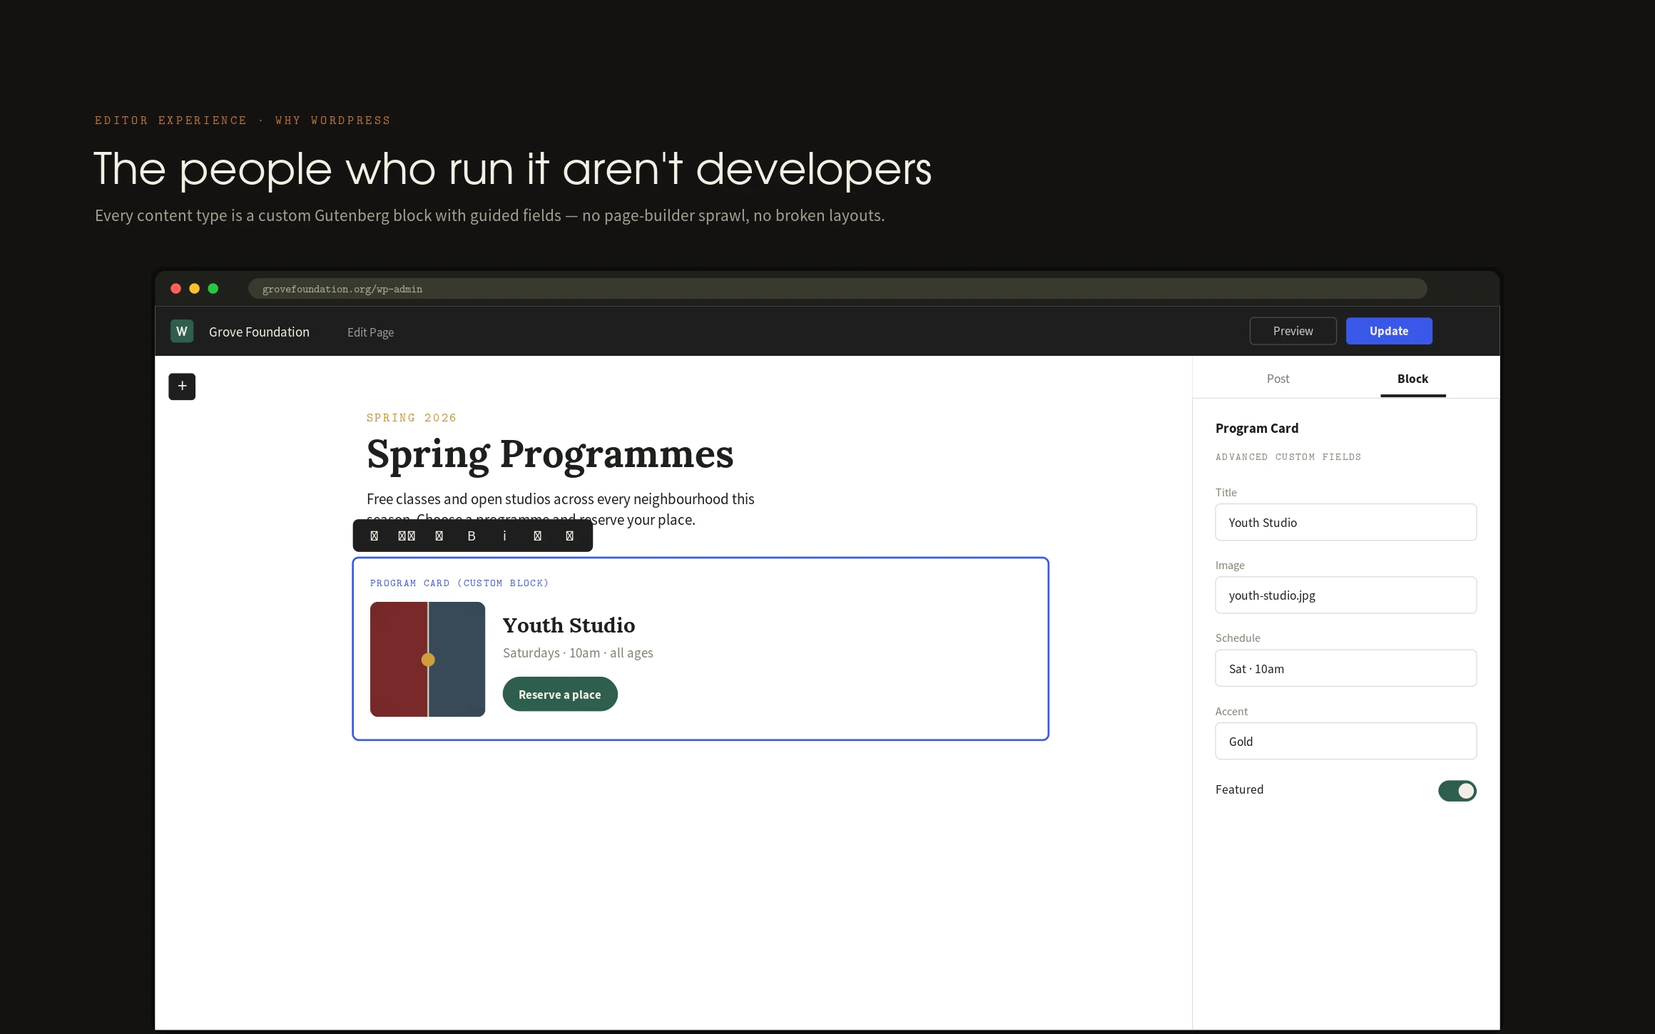
Task: Select the Block tab in sidebar
Action: 1412,379
